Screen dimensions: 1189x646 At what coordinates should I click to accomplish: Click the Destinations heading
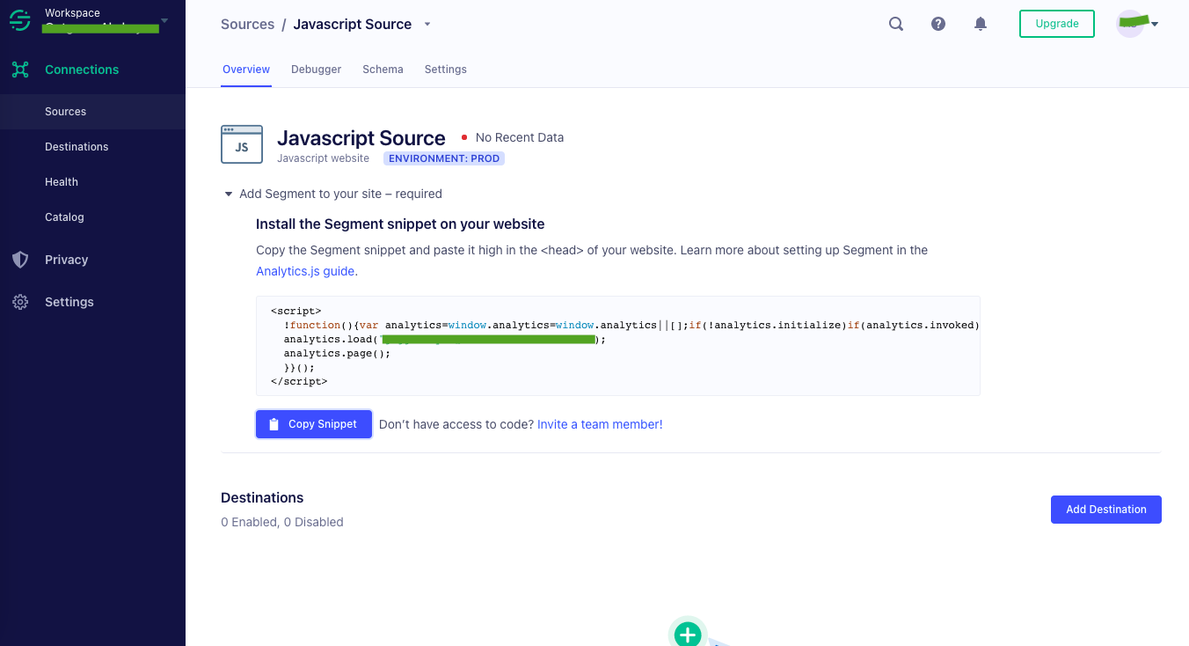[x=262, y=498]
